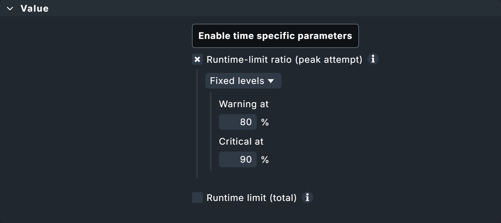Click percent sign next to Warning value
501x223 pixels.
pyautogui.click(x=265, y=122)
